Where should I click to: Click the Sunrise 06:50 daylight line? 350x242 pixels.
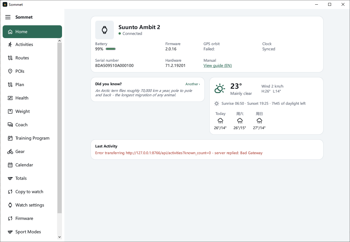pyautogui.click(x=264, y=104)
